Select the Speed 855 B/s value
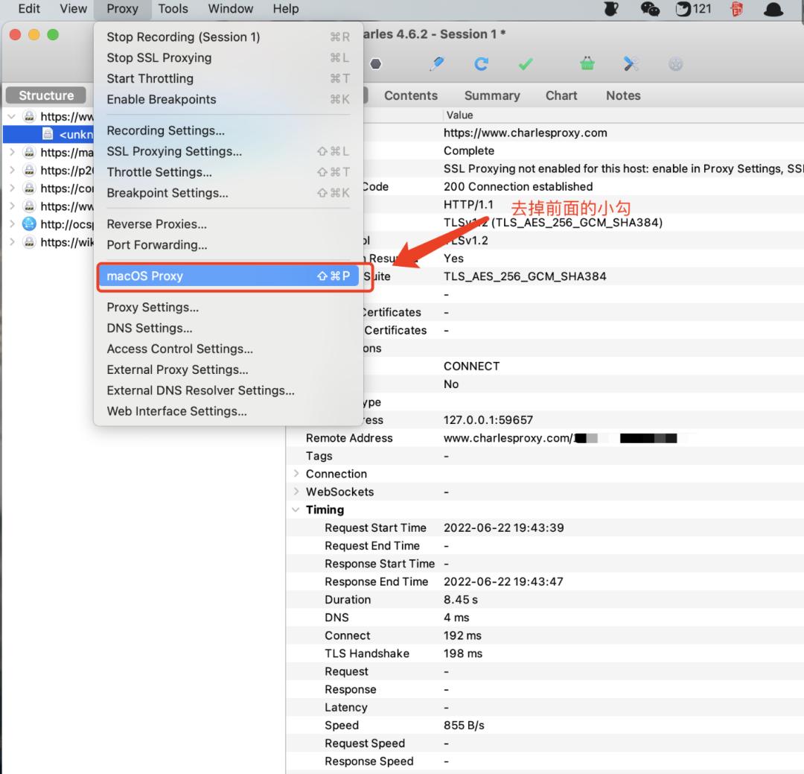This screenshot has height=774, width=804. tap(464, 726)
